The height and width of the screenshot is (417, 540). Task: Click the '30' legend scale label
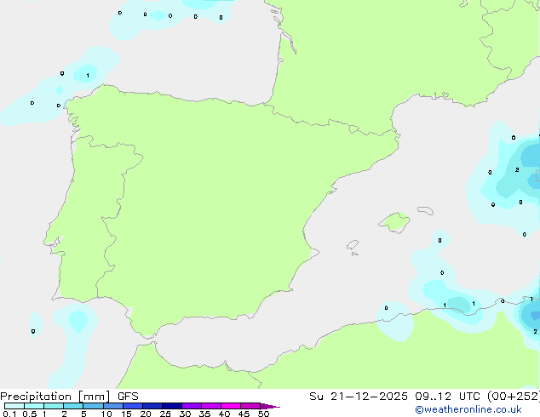[185, 414]
